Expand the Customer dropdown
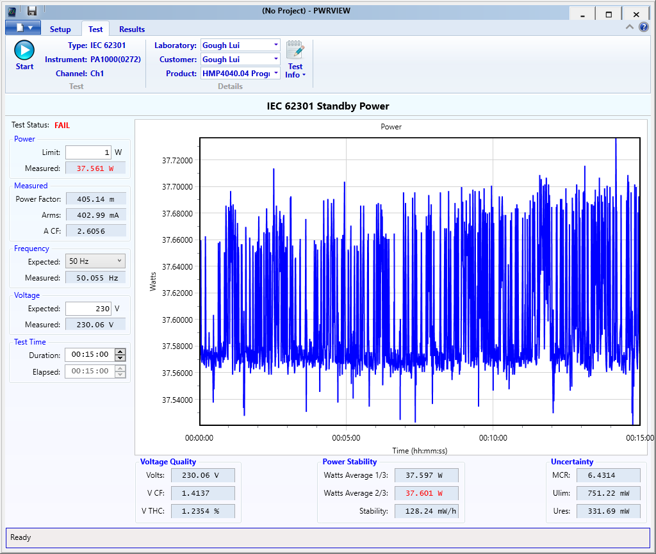This screenshot has height=554, width=656. point(275,59)
